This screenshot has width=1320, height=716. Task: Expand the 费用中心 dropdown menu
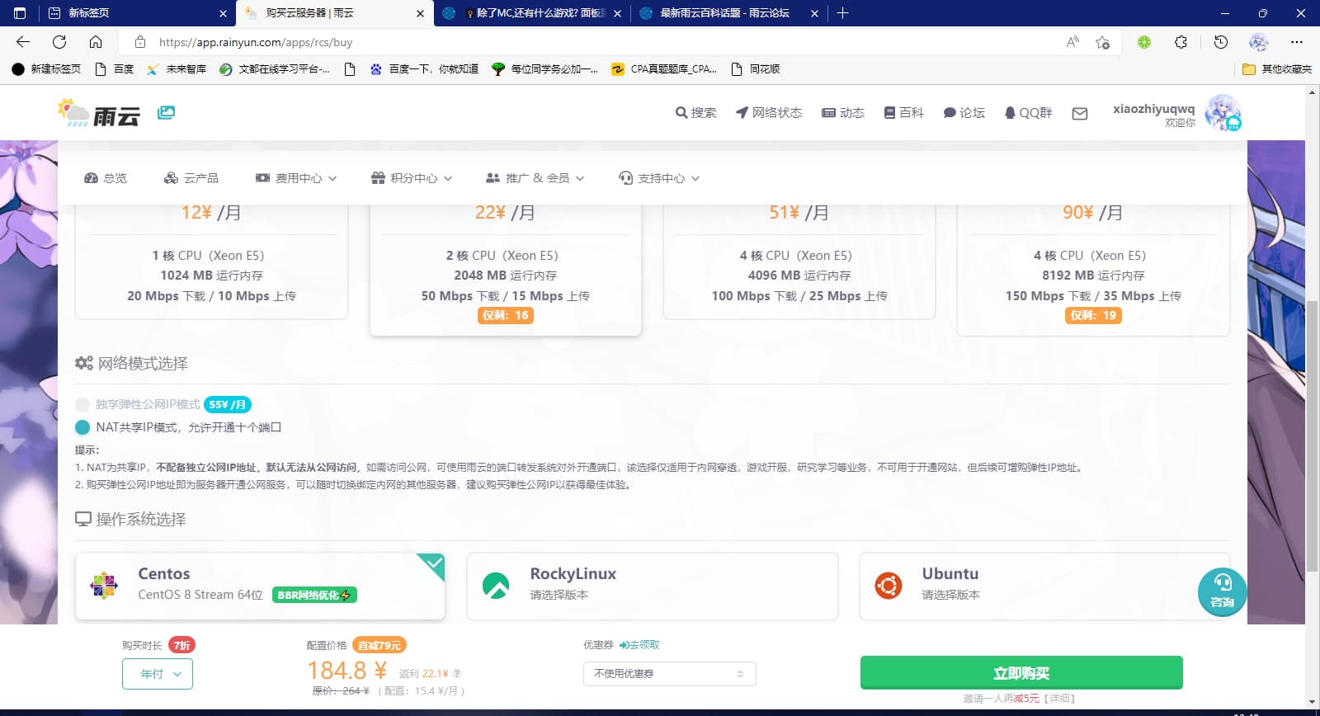pyautogui.click(x=296, y=178)
